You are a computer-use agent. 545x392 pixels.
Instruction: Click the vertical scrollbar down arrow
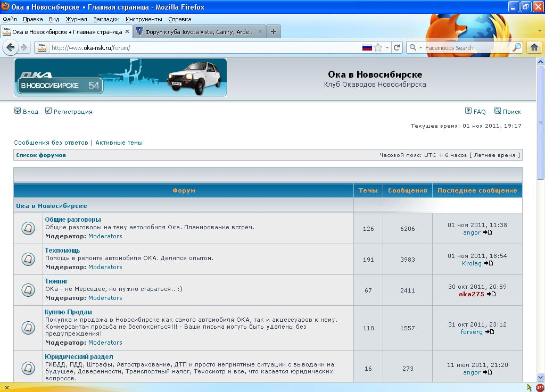[x=540, y=377]
